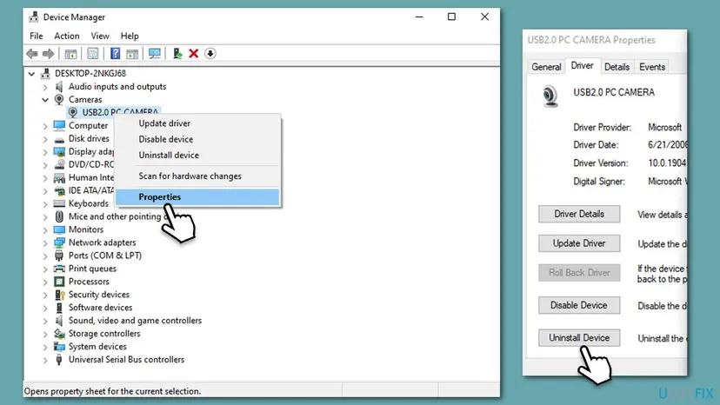Image resolution: width=720 pixels, height=405 pixels.
Task: Switch to the Events tab in Properties
Action: click(x=652, y=67)
